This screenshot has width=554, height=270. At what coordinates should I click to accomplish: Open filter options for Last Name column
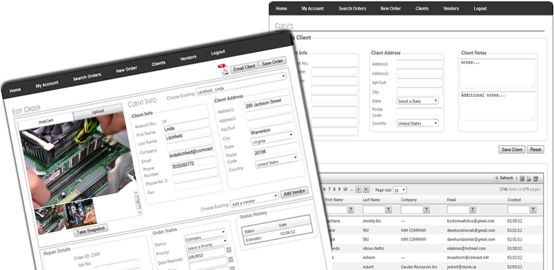click(389, 210)
